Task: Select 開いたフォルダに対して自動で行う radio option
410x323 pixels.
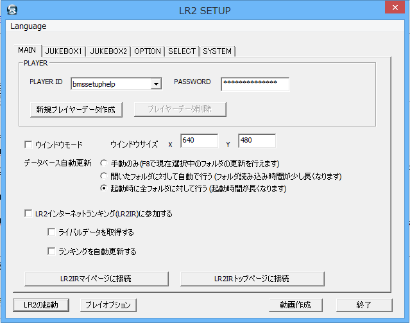Action: pyautogui.click(x=103, y=176)
